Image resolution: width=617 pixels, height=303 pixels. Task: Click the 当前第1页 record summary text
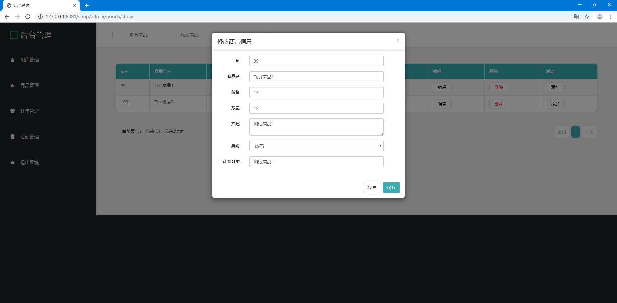tap(153, 131)
